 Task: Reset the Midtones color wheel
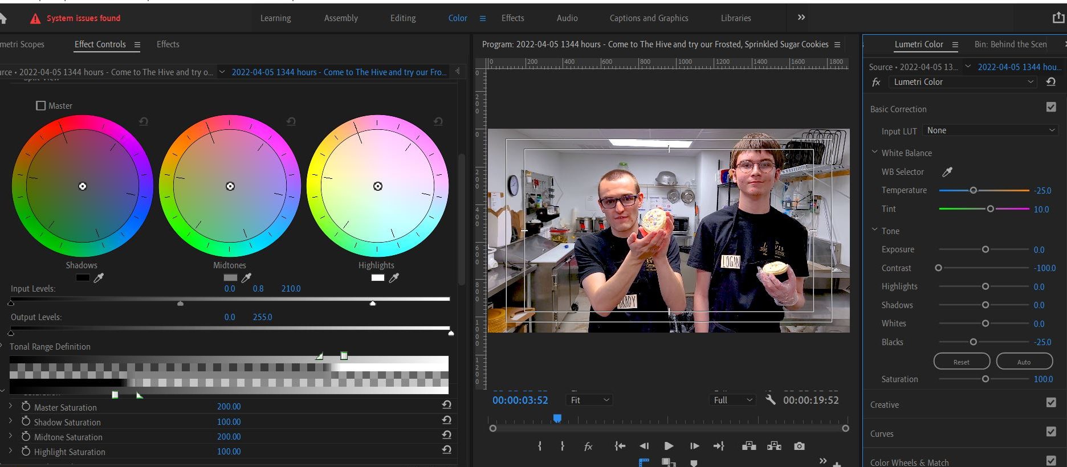291,121
